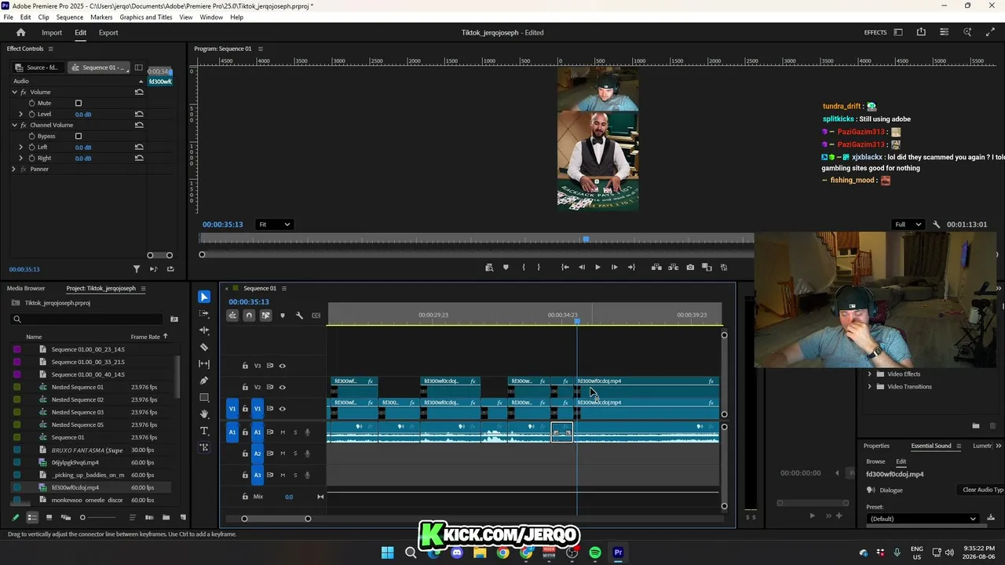
Task: Click Browse in Essential Sound
Action: click(x=875, y=461)
